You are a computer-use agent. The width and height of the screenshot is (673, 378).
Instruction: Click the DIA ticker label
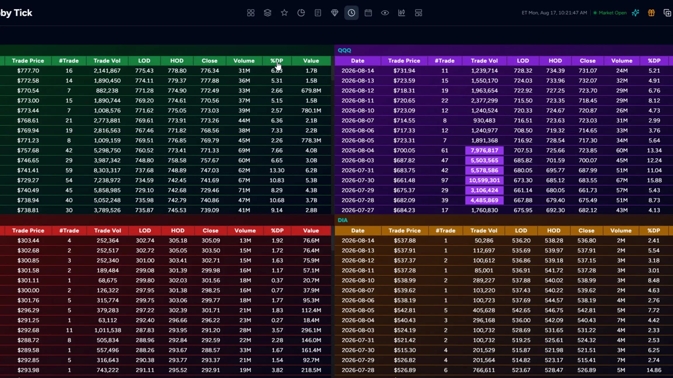click(343, 220)
